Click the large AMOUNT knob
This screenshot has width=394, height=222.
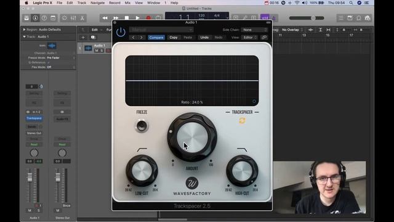(x=192, y=137)
